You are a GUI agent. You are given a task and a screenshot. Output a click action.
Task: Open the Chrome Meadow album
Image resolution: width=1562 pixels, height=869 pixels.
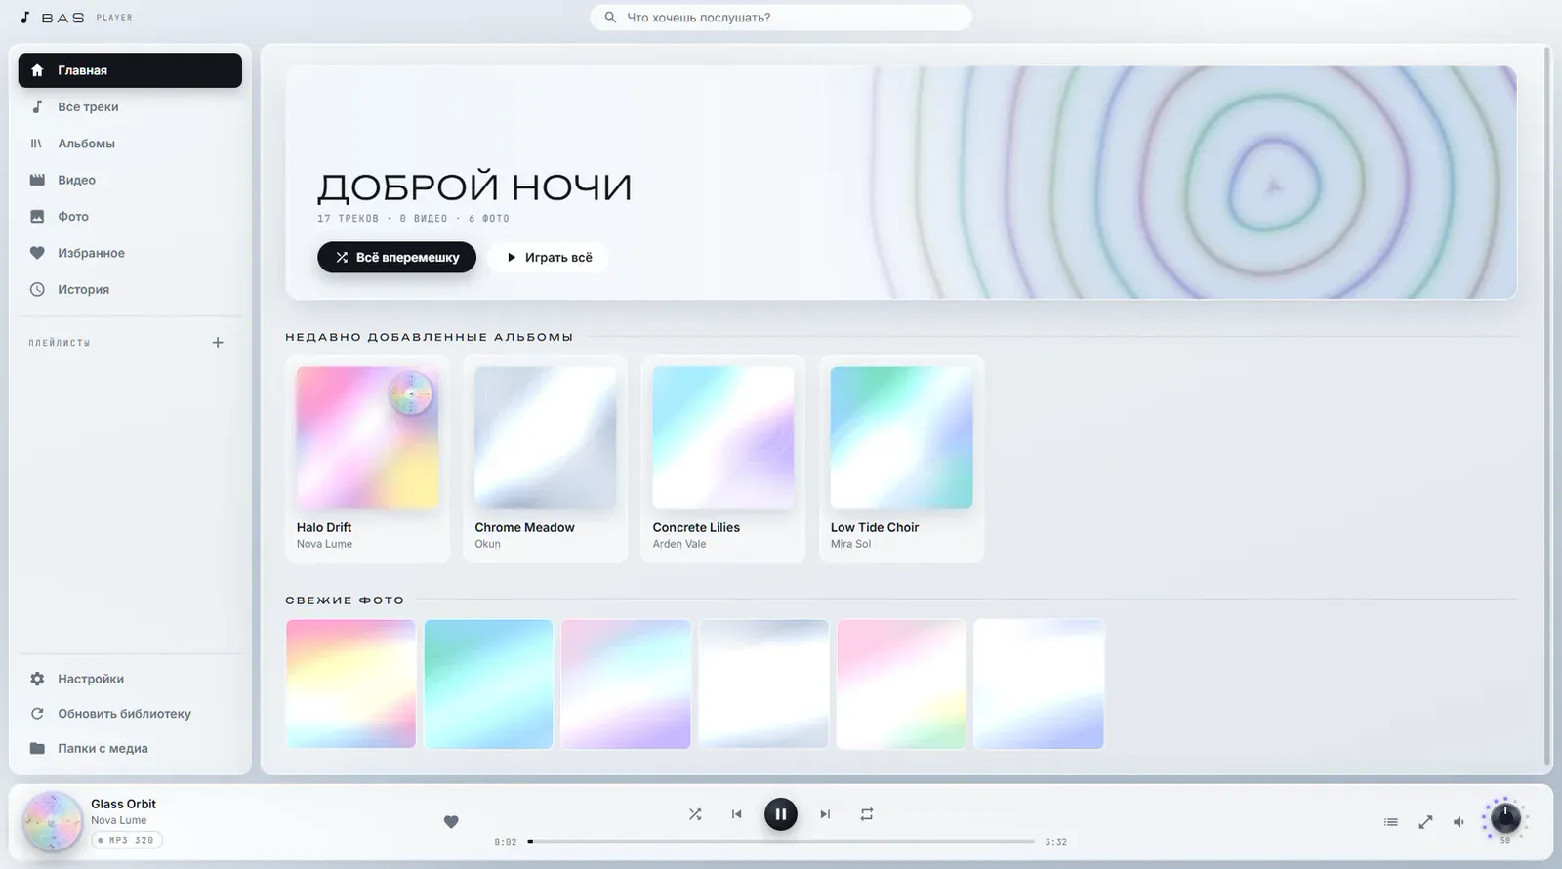point(545,459)
